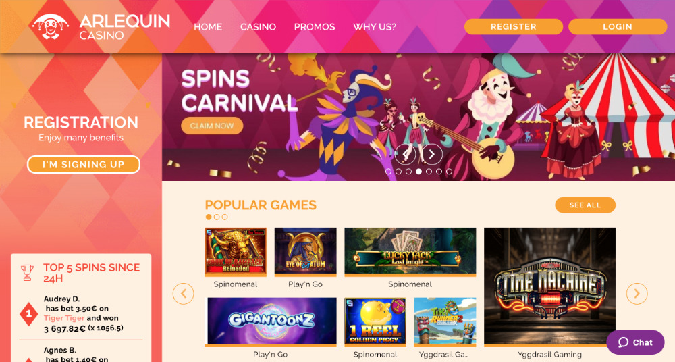Click the trophy icon beside Top 5 Spins
This screenshot has height=362, width=675.
point(27,272)
